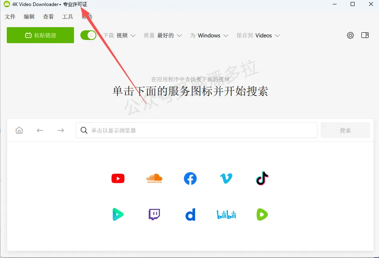Open the Twitch service icon

[x=154, y=214]
